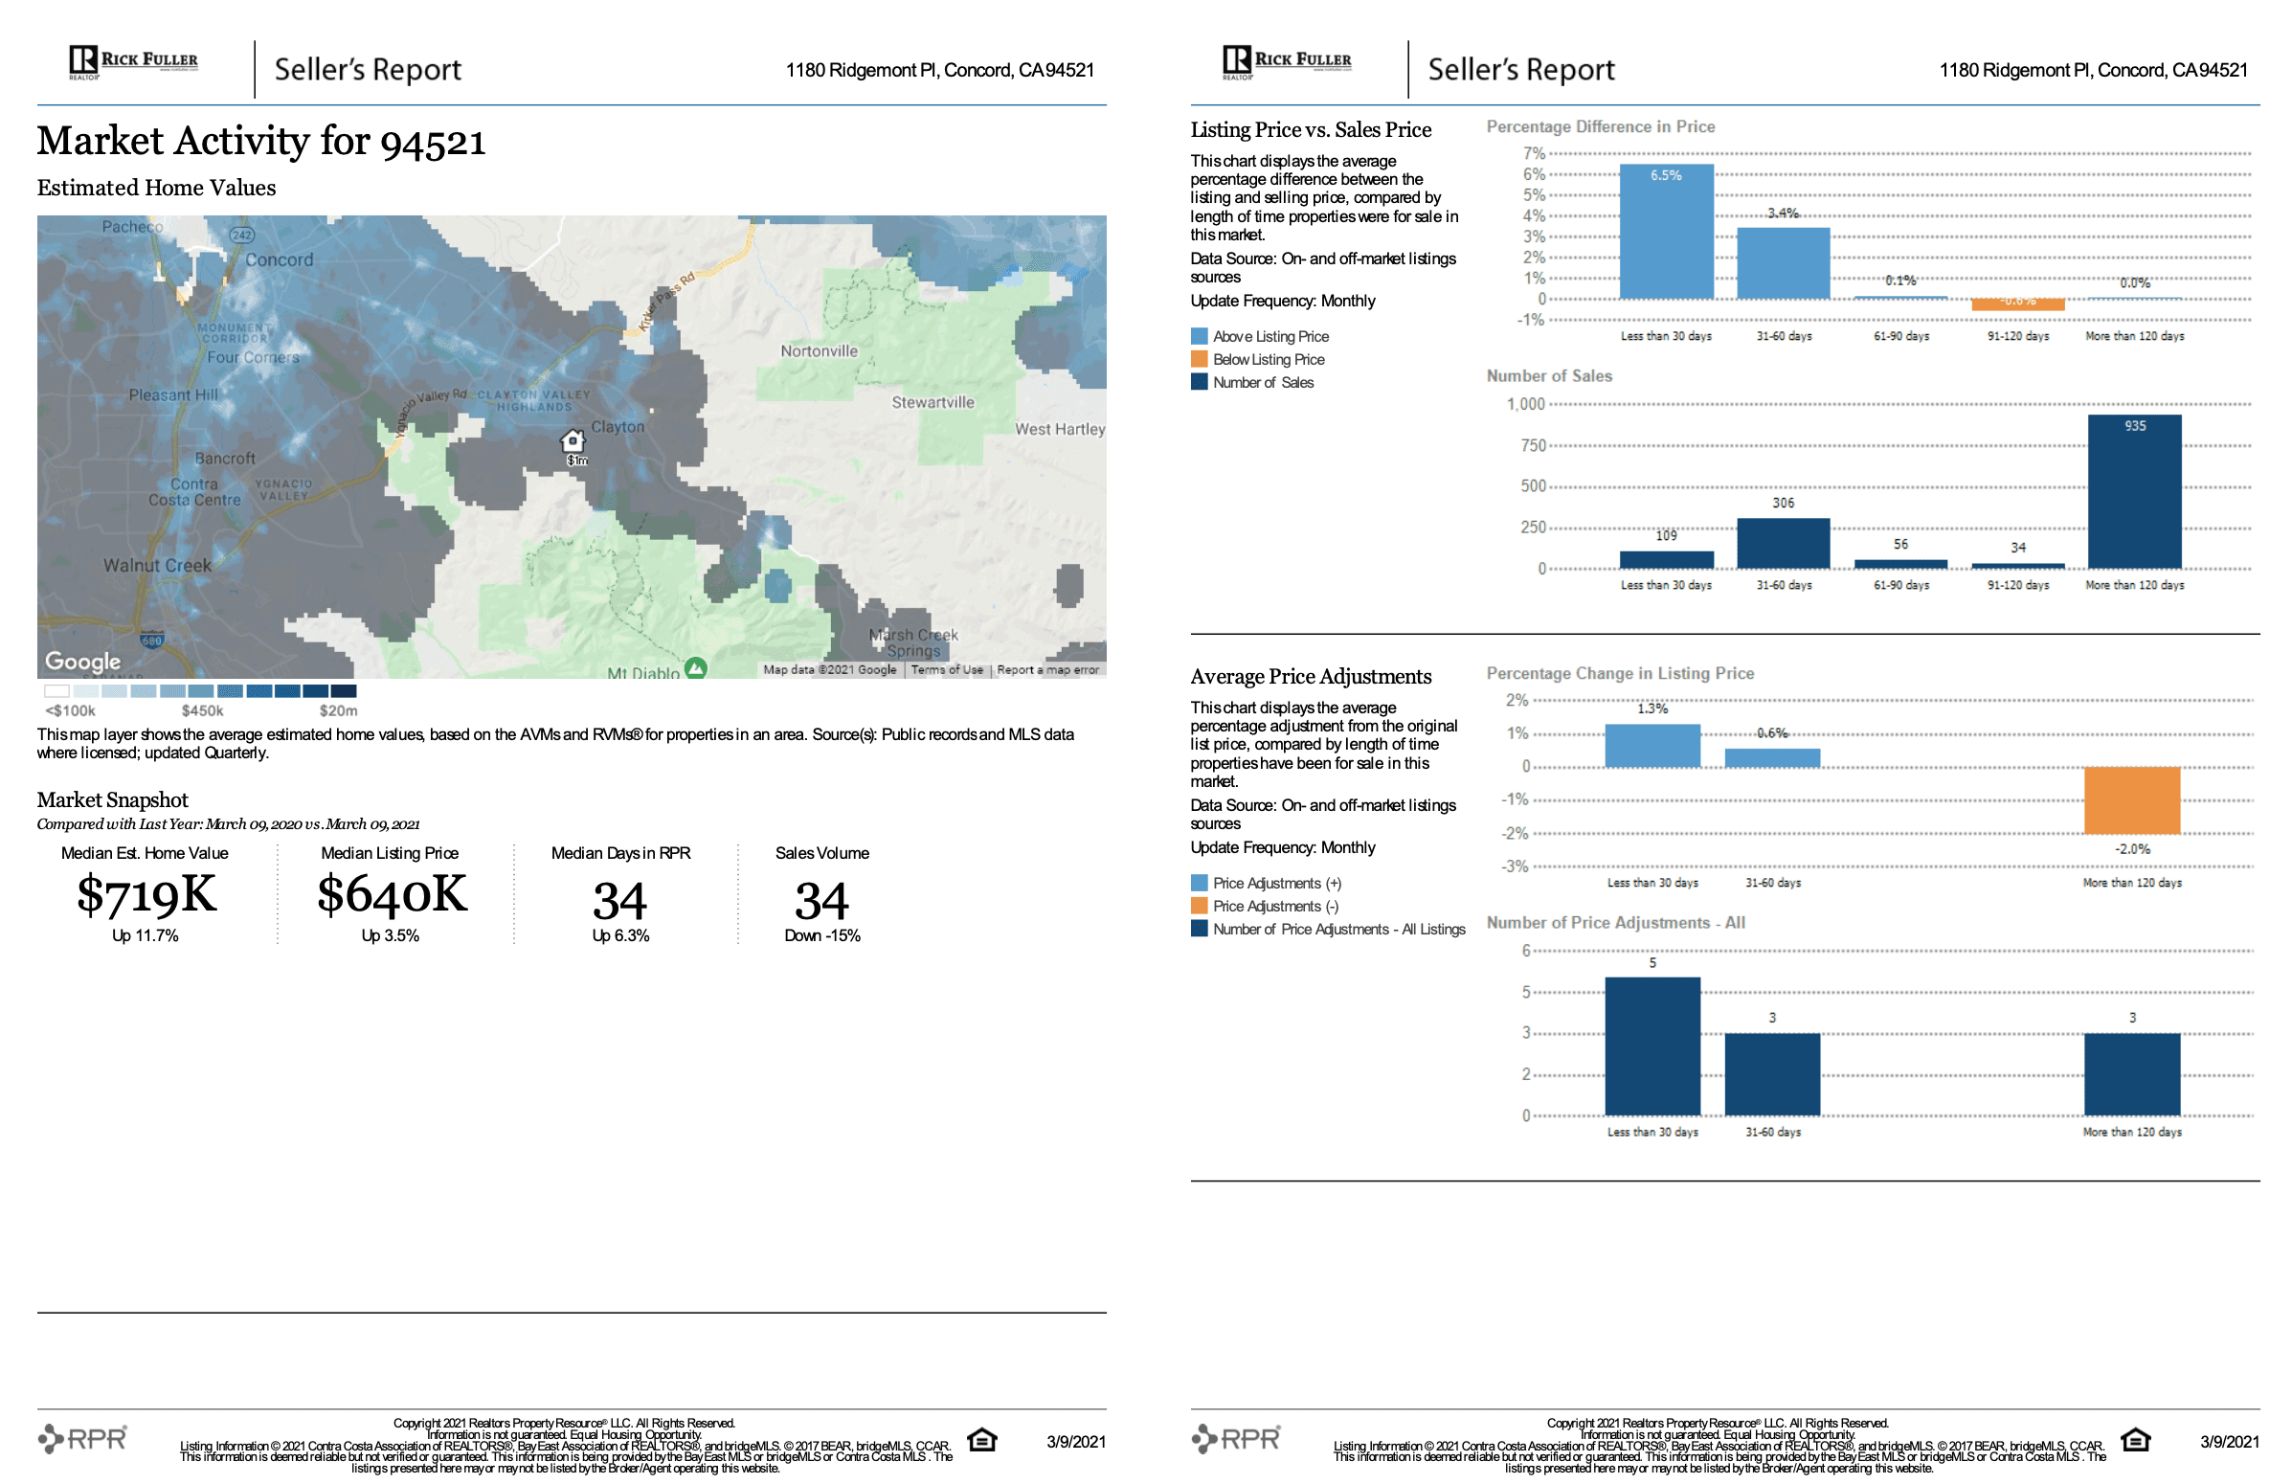Screen dimensions: 2292x1484
Task: Click the house marker on the map
Action: (x=572, y=441)
